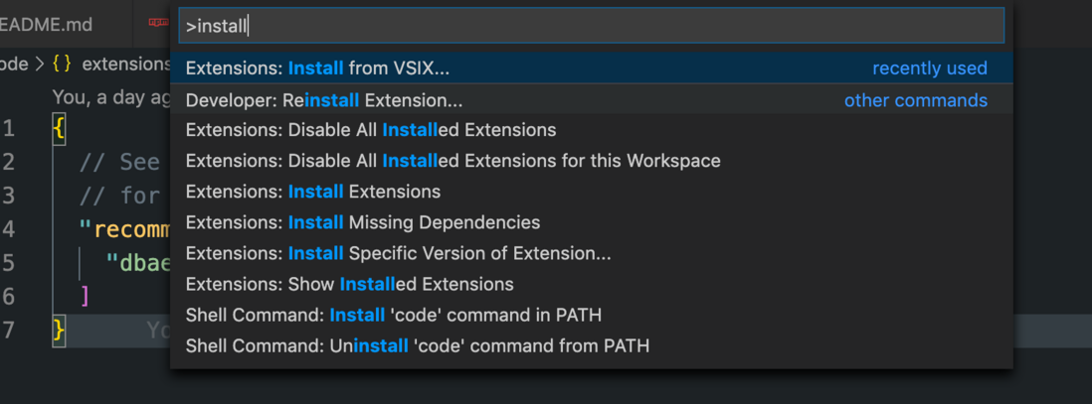Click the "recently used" label
1092x404 pixels.
click(x=930, y=68)
